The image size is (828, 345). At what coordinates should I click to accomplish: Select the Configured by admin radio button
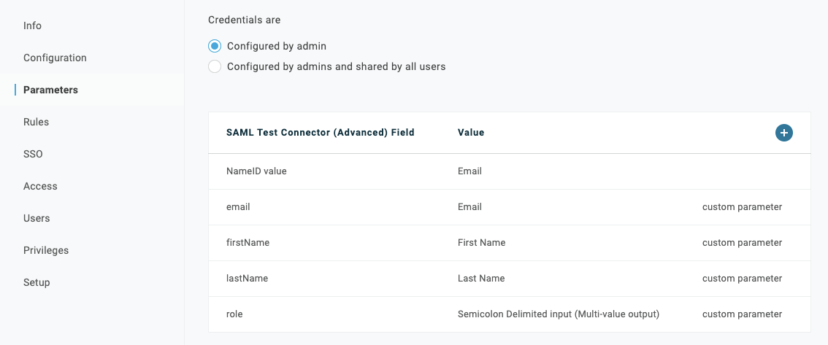tap(215, 46)
